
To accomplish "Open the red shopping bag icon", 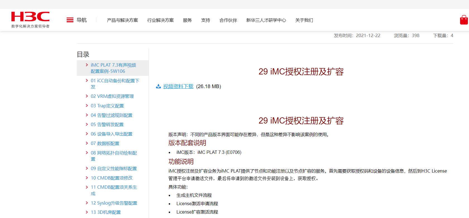I will click(x=464, y=20).
